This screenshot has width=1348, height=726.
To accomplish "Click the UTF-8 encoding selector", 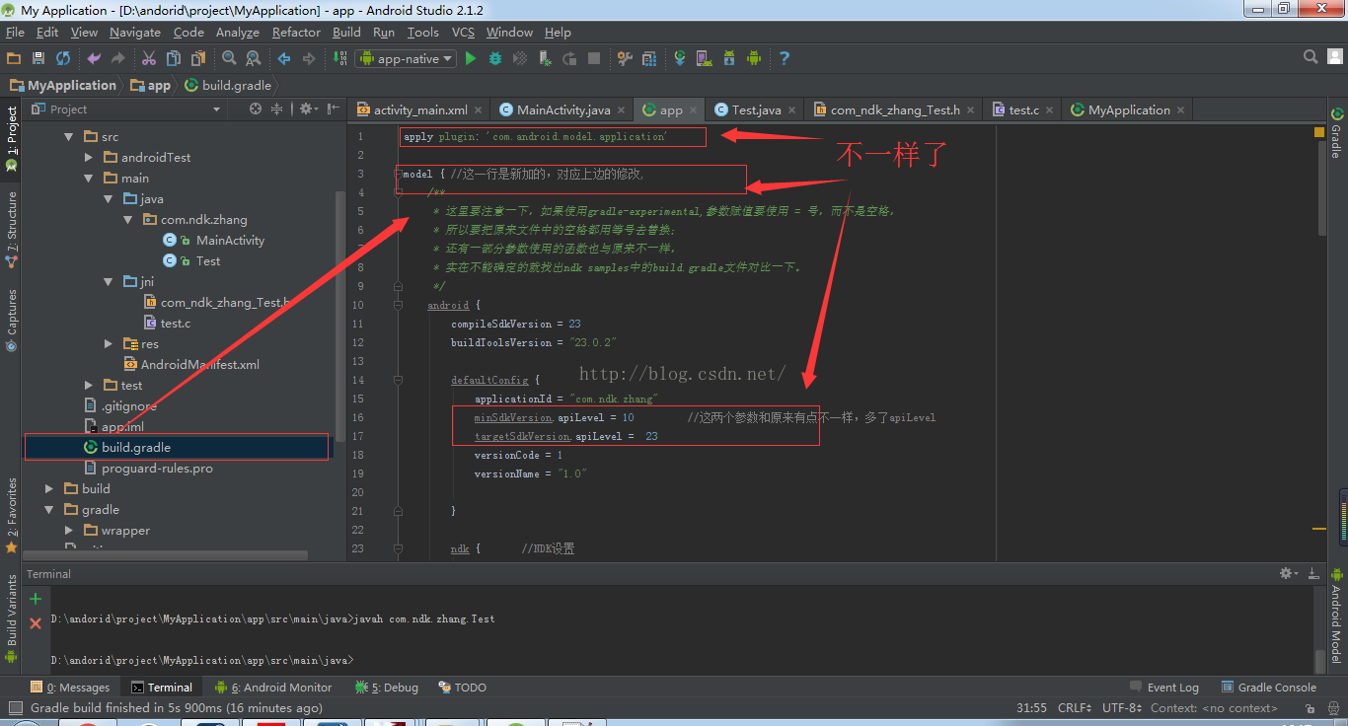I will [1122, 707].
